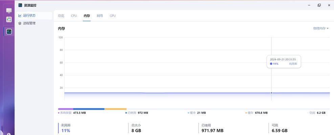Click the purple 系统保留 usage bar segment

click(x=65, y=109)
